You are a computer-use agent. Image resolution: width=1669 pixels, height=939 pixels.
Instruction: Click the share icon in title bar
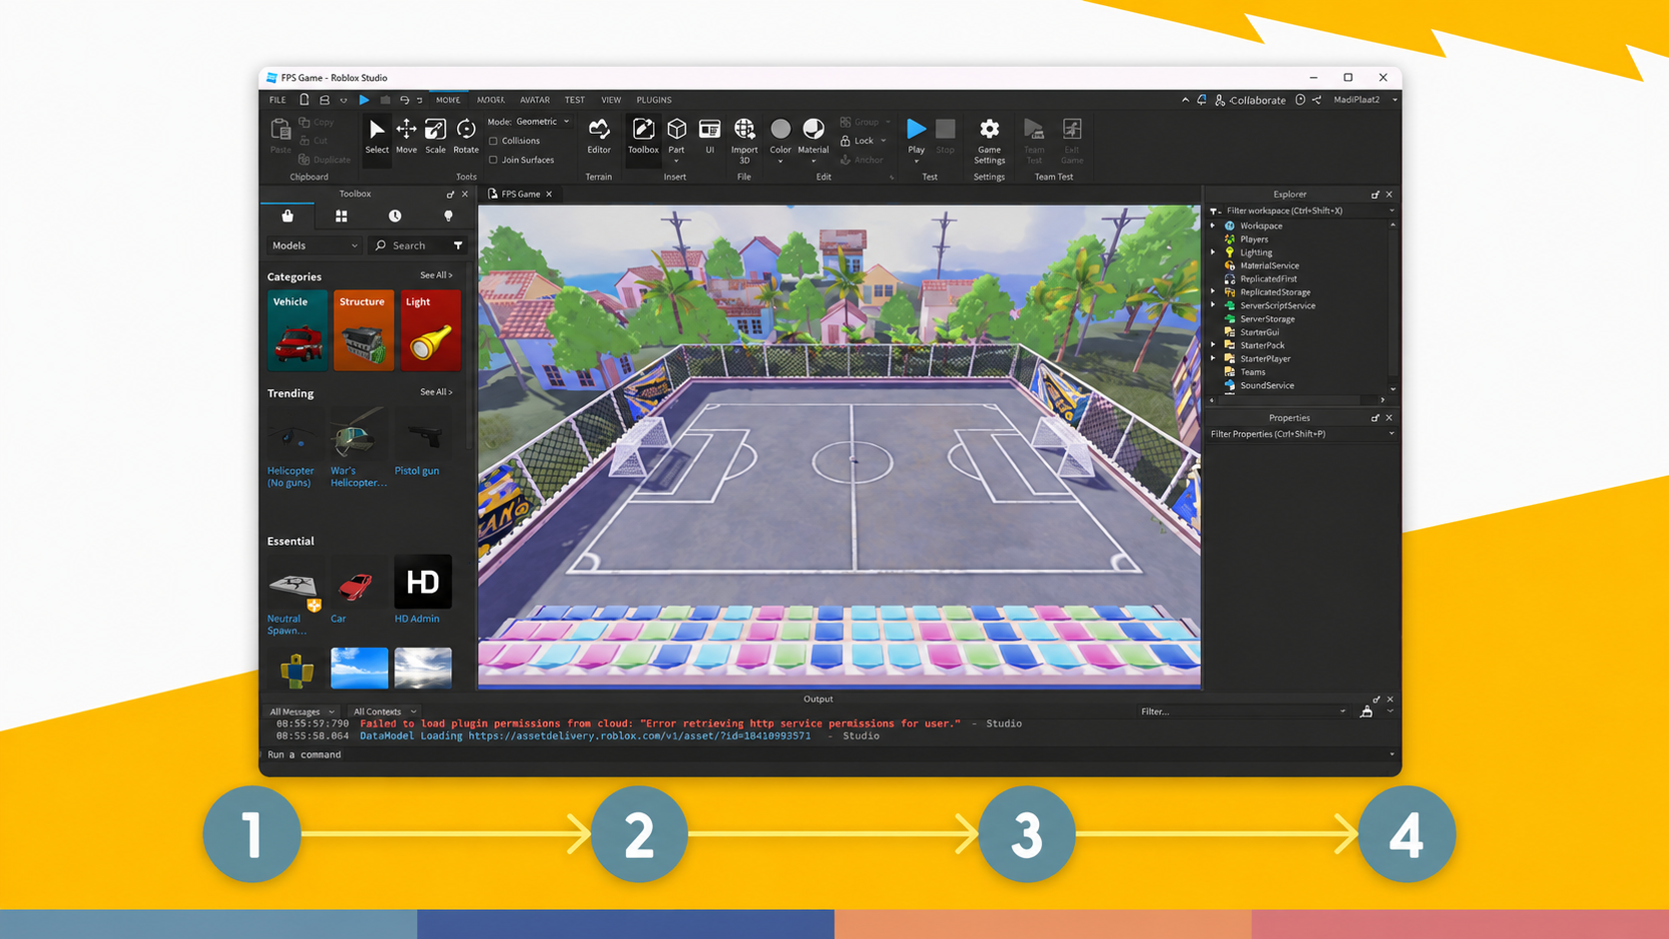[1317, 100]
